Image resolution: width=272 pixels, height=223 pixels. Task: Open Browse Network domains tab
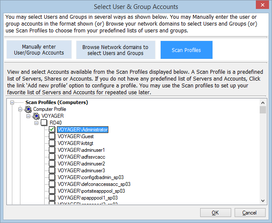pos(116,50)
